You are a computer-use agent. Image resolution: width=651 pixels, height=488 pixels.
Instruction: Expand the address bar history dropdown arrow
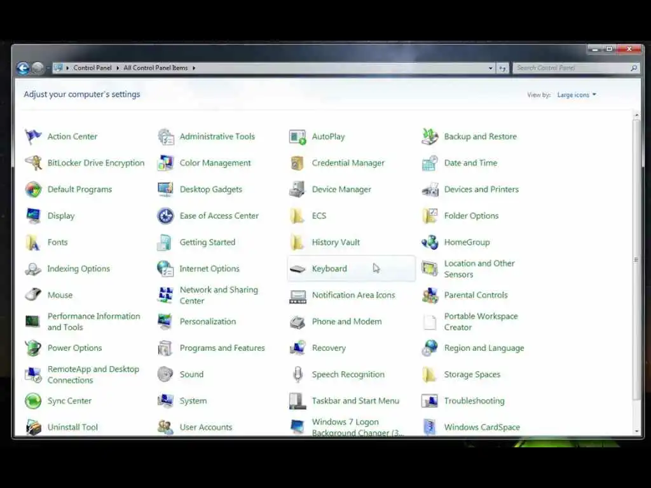(x=490, y=68)
